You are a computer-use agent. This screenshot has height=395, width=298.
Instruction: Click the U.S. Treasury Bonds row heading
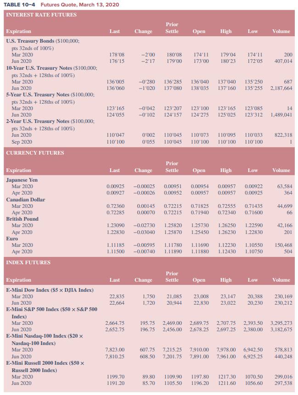point(44,41)
